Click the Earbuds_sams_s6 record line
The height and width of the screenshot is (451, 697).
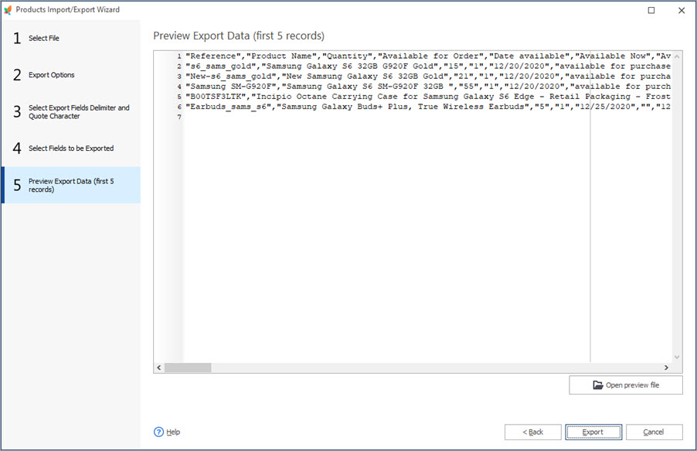click(386, 107)
